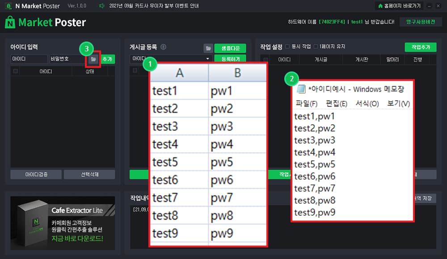This screenshot has width=447, height=259.
Task: Click the 선택삭제 button
Action: (x=89, y=174)
